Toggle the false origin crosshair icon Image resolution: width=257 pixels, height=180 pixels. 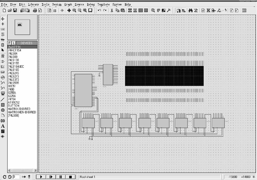tap(62, 11)
